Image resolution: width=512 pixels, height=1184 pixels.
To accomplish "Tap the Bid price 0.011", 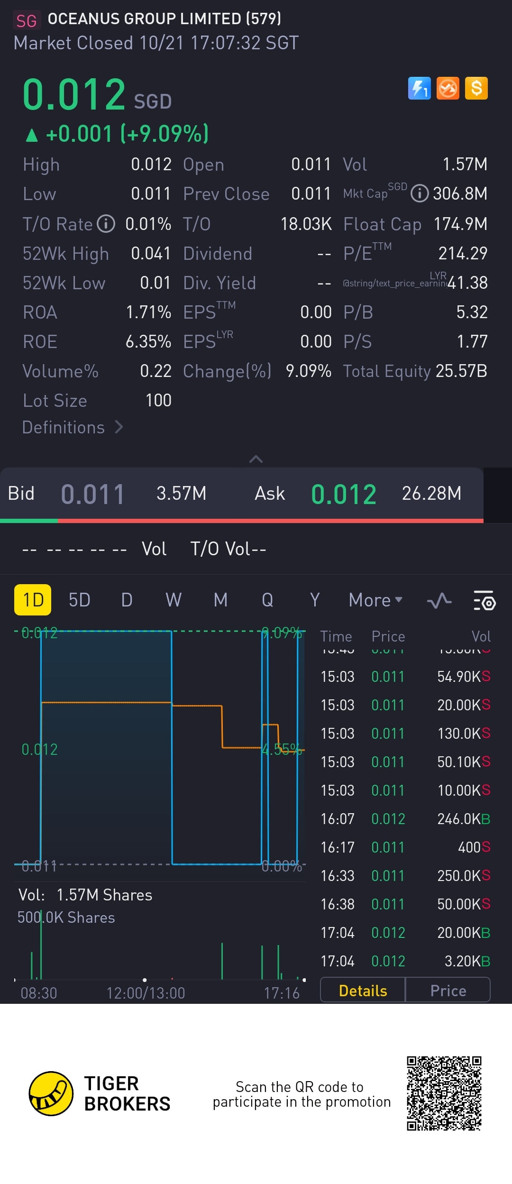I will pyautogui.click(x=93, y=494).
